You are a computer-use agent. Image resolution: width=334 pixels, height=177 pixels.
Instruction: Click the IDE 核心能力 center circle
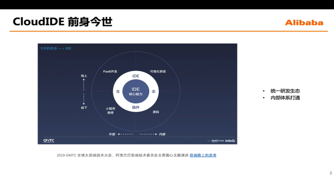(x=136, y=92)
